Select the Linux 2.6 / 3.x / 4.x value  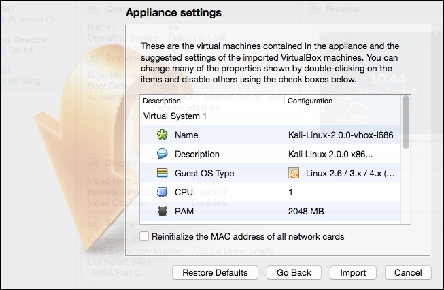[x=350, y=173]
